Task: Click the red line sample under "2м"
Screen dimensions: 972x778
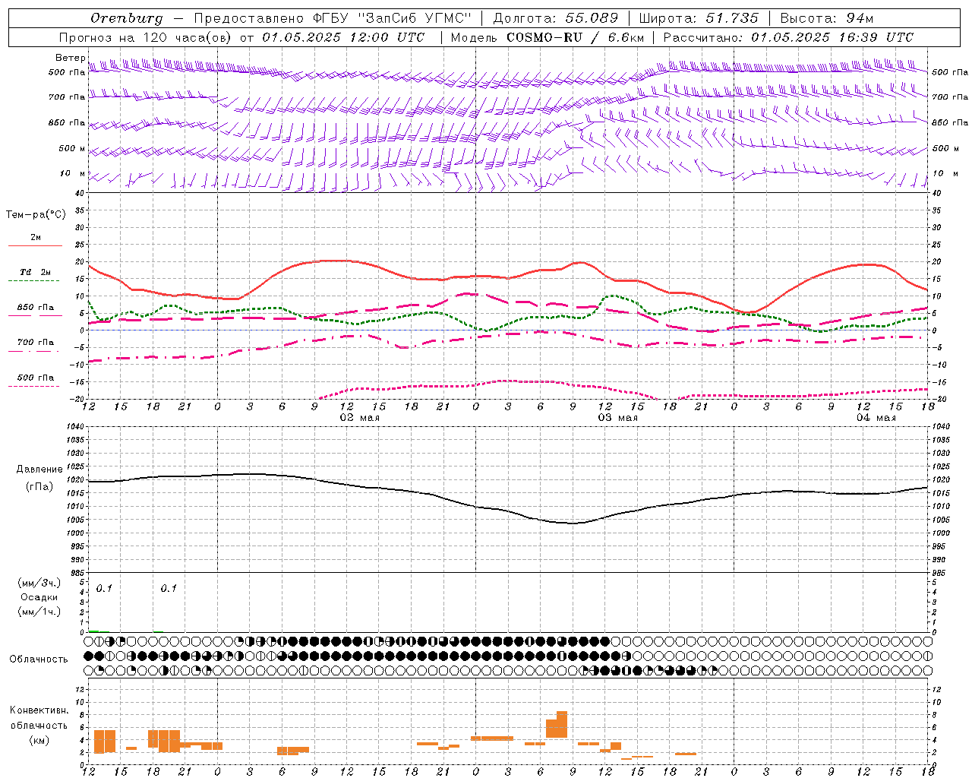Action: (36, 246)
